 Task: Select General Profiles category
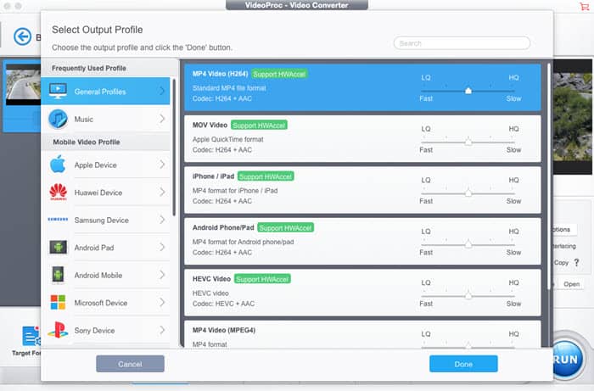click(106, 91)
